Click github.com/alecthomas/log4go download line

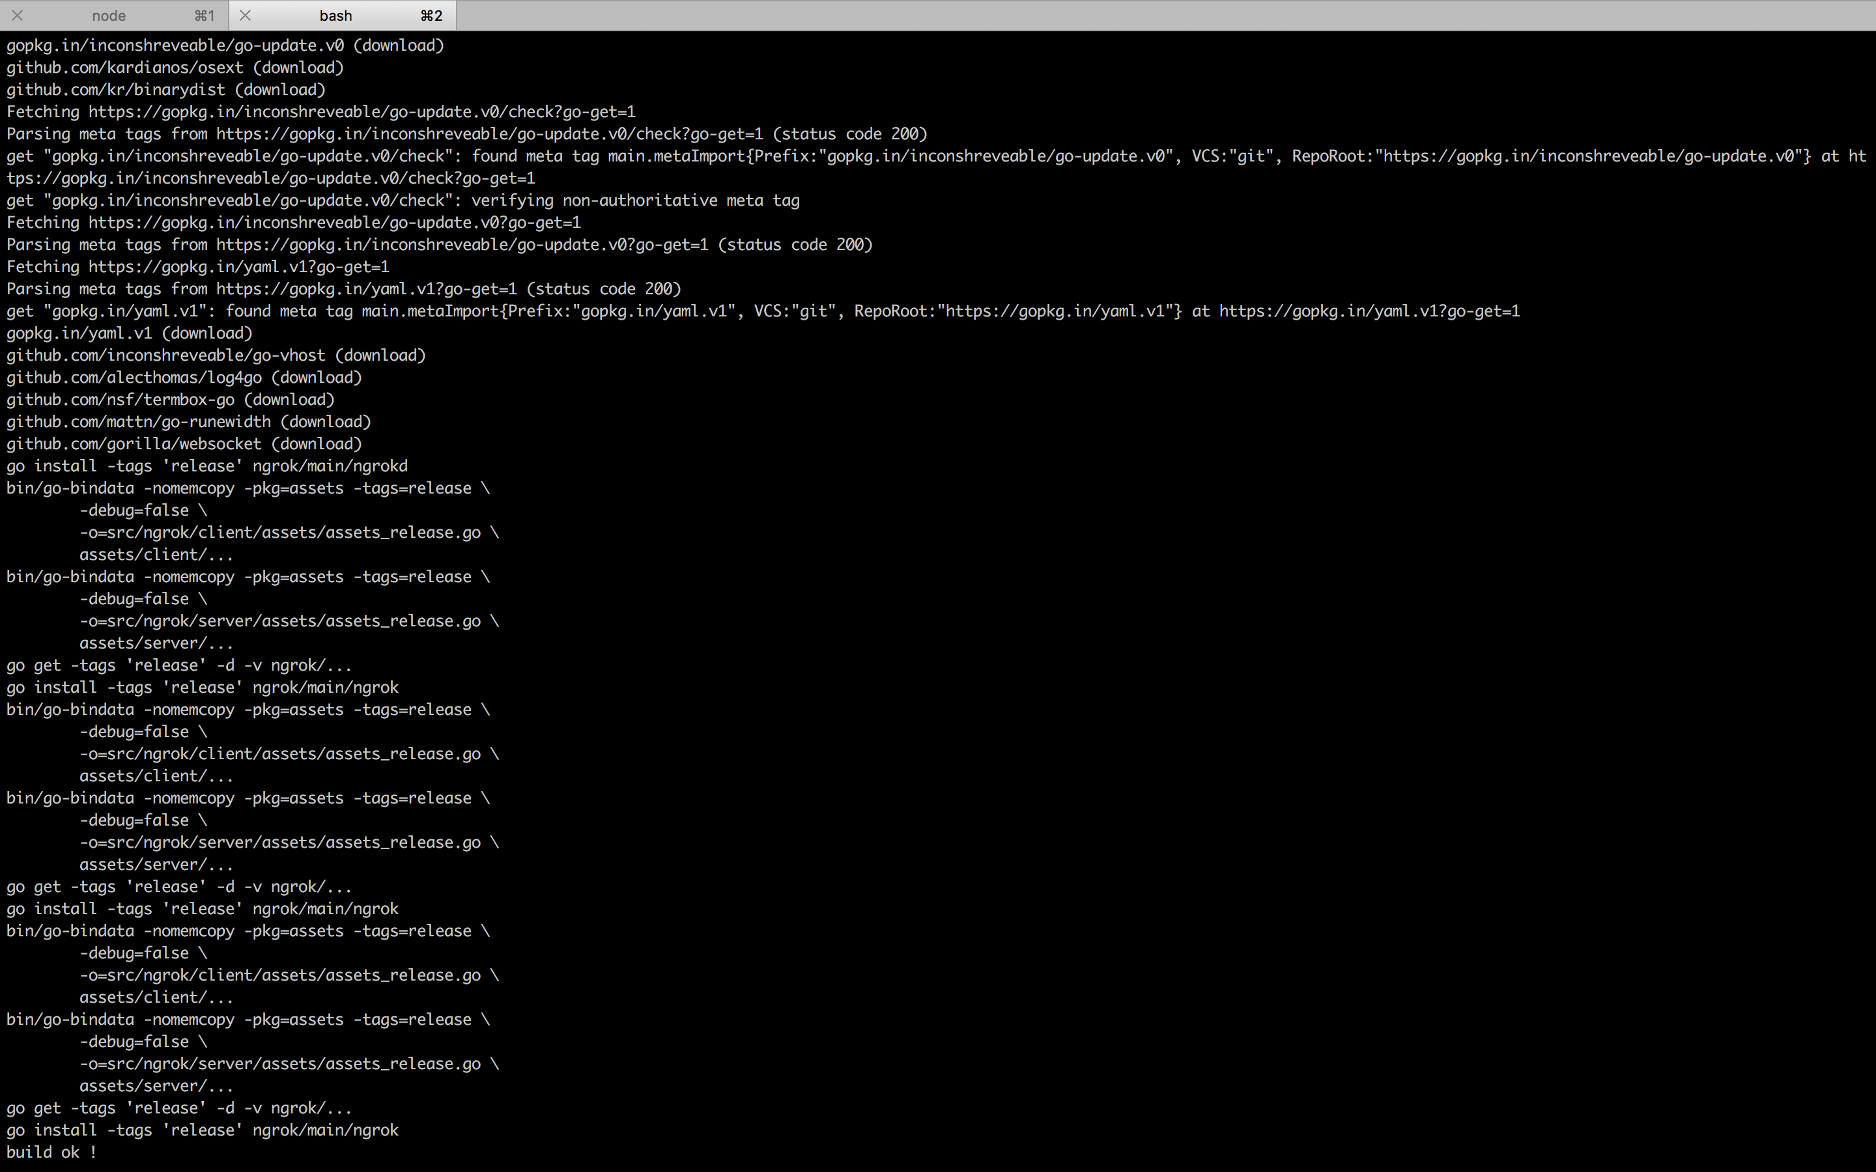coord(184,378)
